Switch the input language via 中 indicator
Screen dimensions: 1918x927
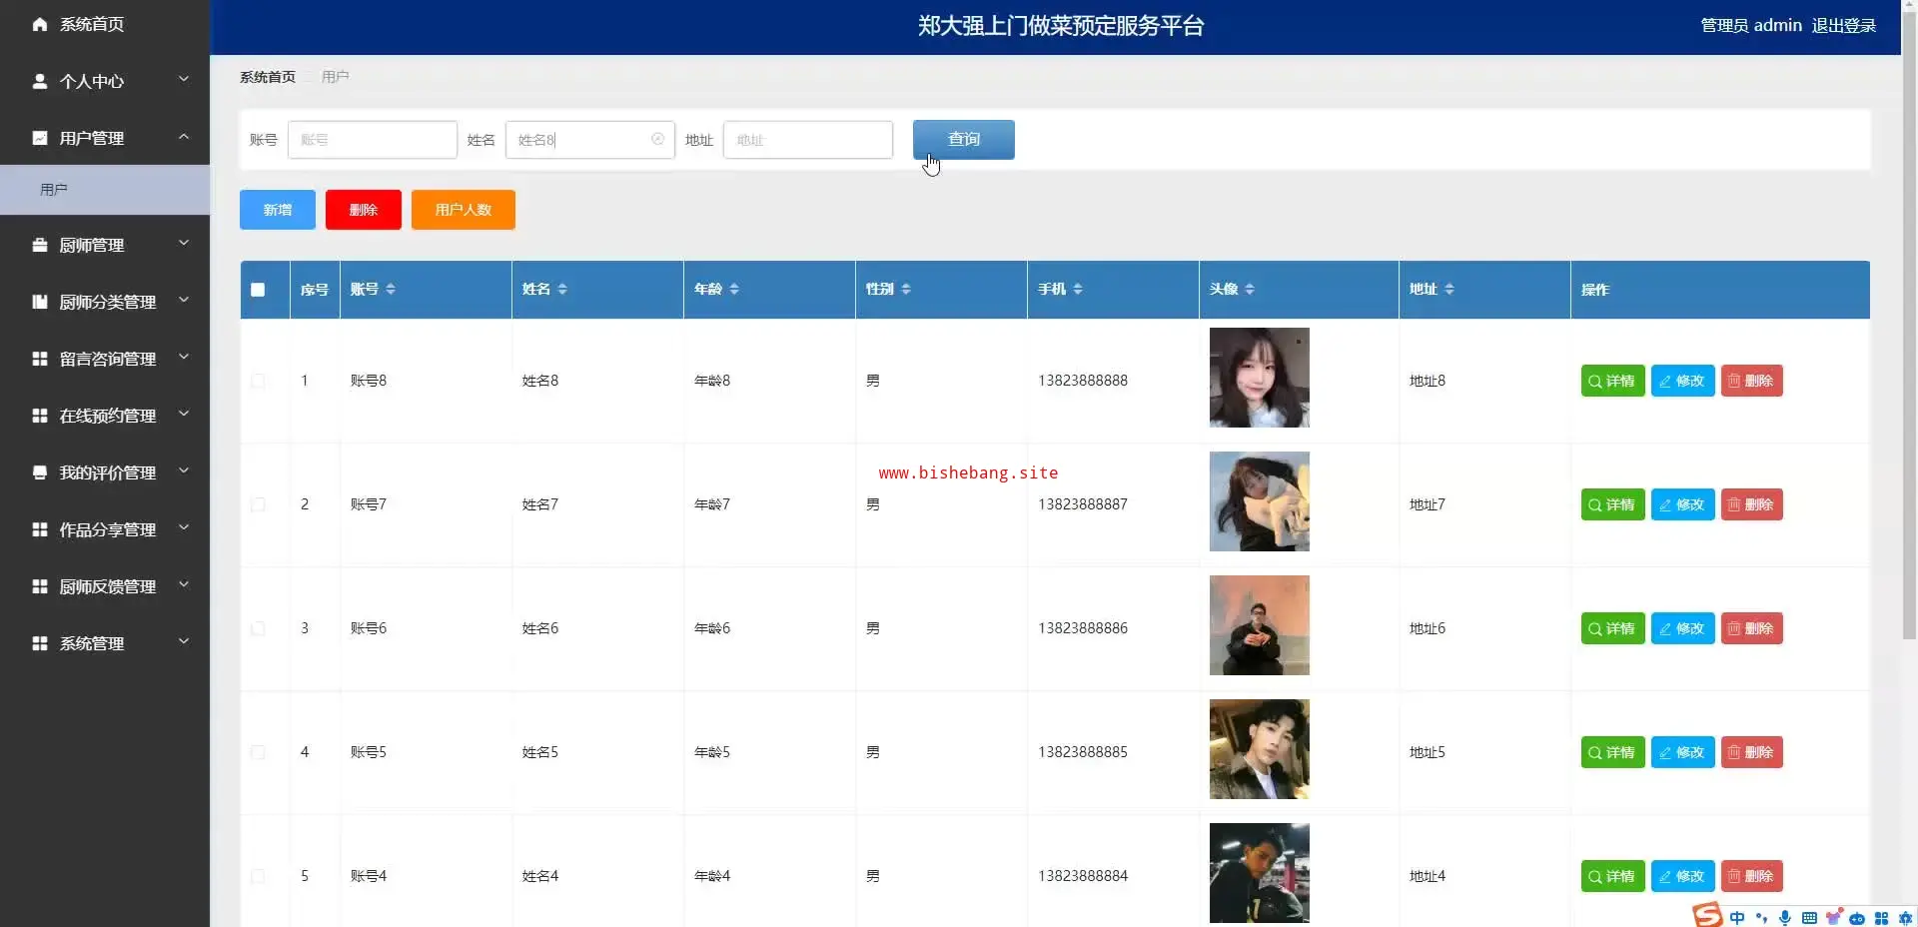[x=1737, y=918]
